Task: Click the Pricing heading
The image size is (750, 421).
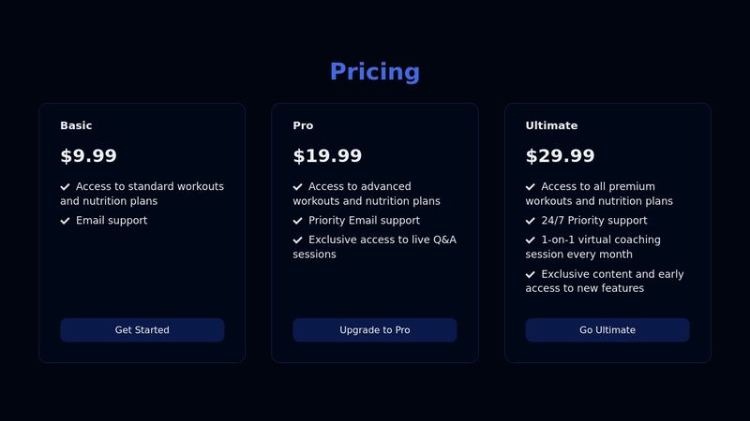Action: (374, 72)
